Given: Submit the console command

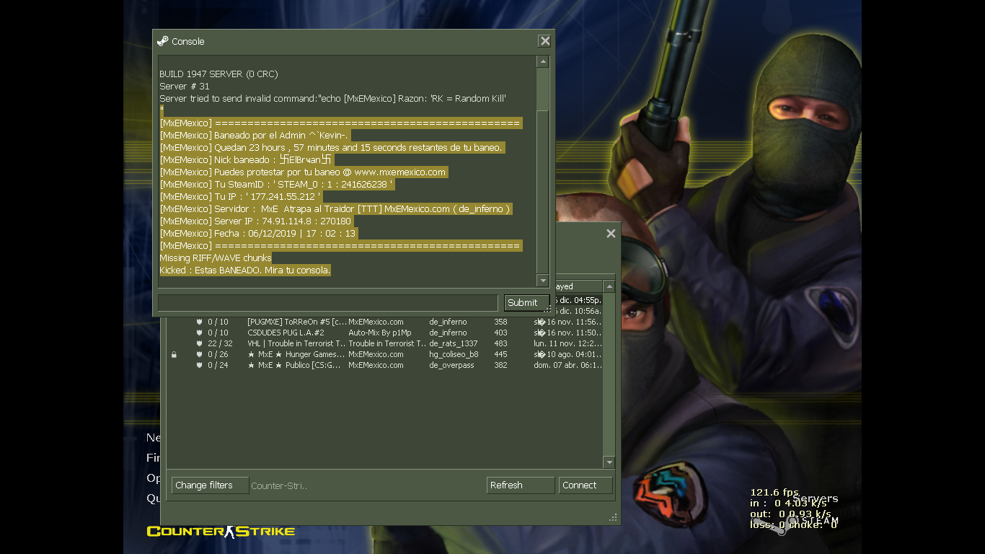Looking at the screenshot, I should 526,302.
